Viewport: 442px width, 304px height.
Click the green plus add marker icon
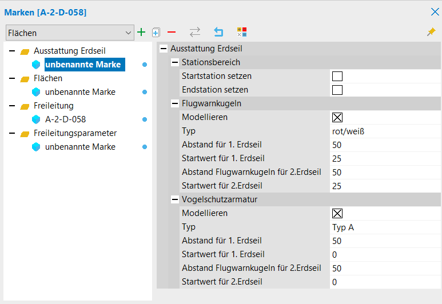point(141,33)
